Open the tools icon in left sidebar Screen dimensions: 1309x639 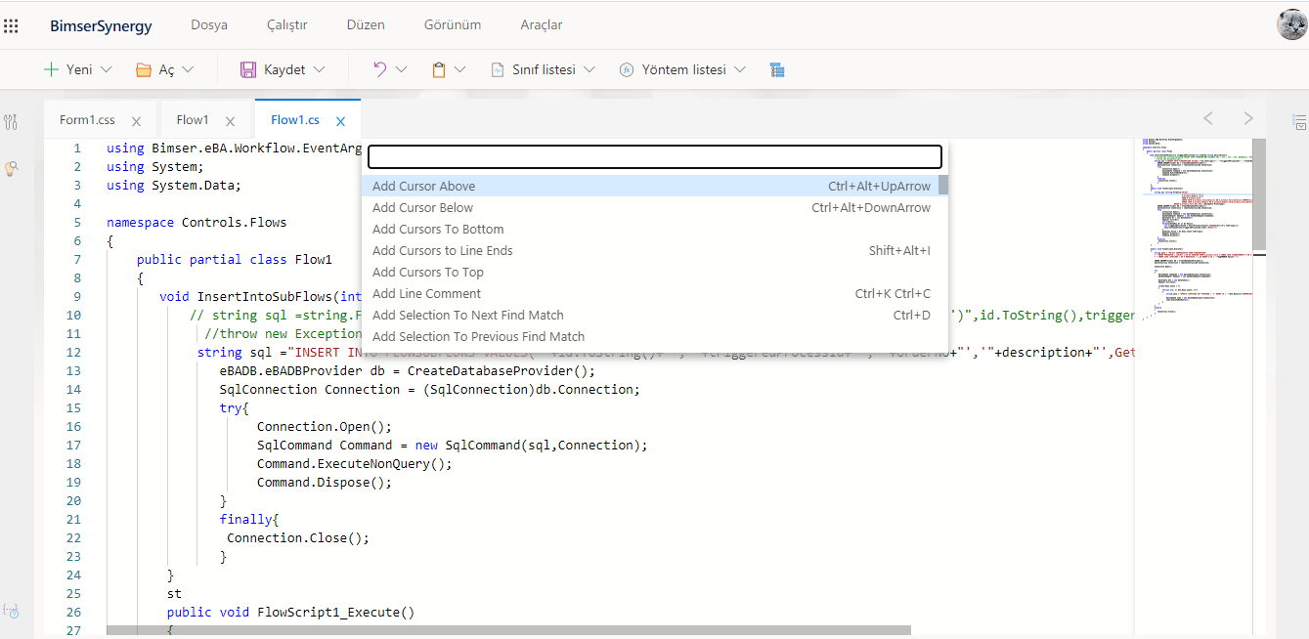11,122
